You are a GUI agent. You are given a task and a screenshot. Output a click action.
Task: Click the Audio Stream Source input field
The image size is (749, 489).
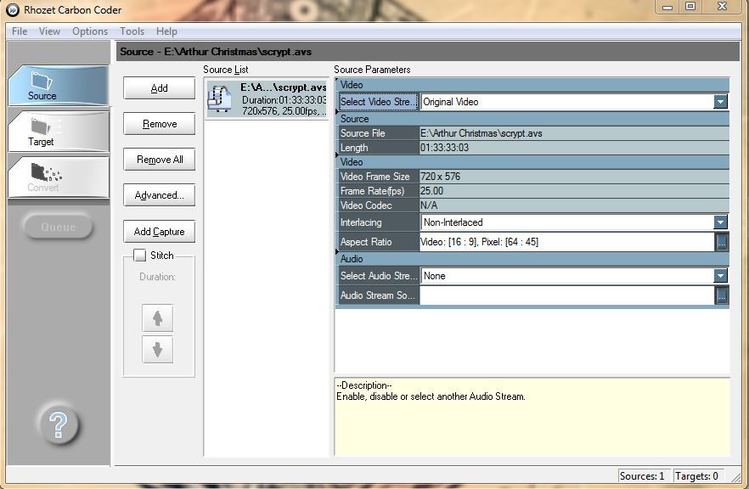(x=567, y=295)
